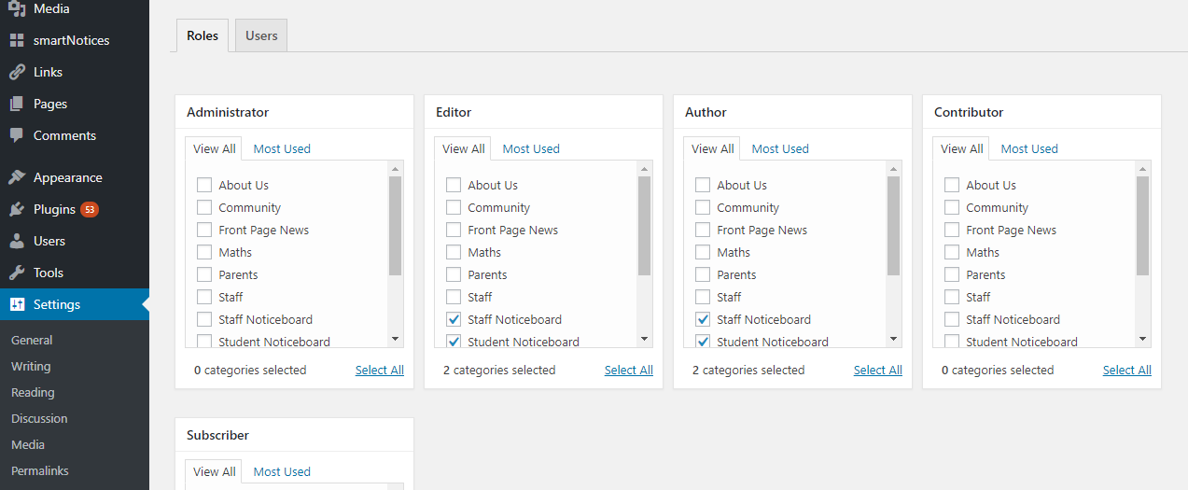Click the smartNotices grid icon

[17, 41]
